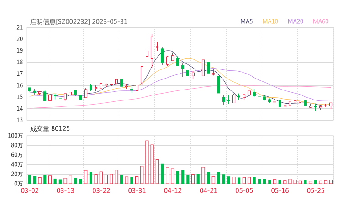Image resolution: width=338 pixels, height=201 pixels.
Task: Click the price axis value 14
Action: [20, 108]
